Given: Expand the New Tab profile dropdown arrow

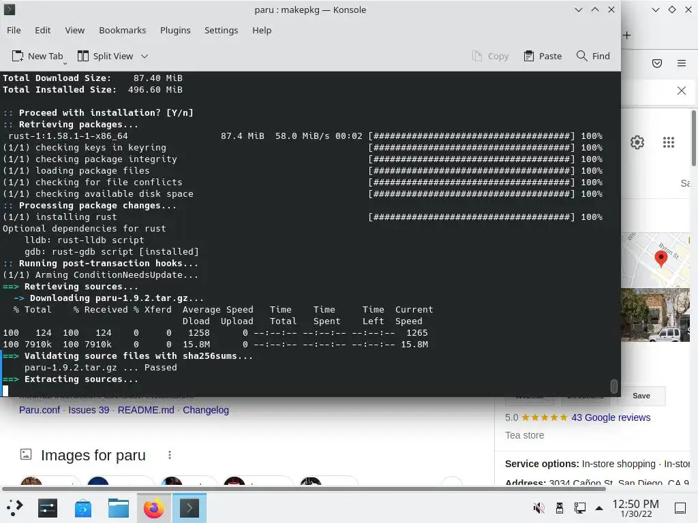Looking at the screenshot, I should (x=65, y=63).
